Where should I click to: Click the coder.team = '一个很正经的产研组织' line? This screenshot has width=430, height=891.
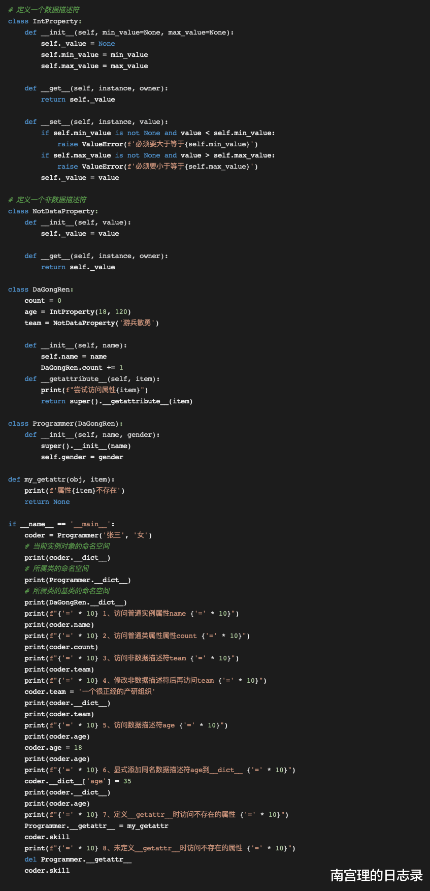[x=90, y=692]
